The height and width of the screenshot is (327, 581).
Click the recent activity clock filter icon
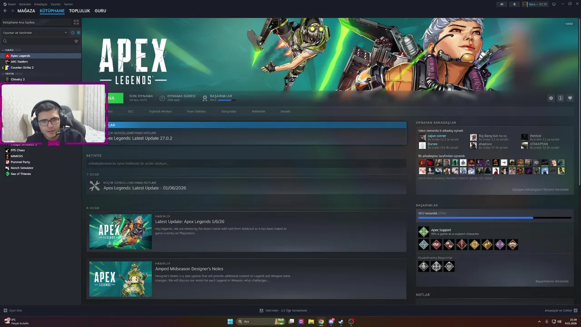(x=73, y=33)
